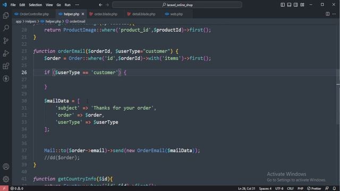
Task: Click the 'Thanks for your order' string
Action: (x=122, y=108)
